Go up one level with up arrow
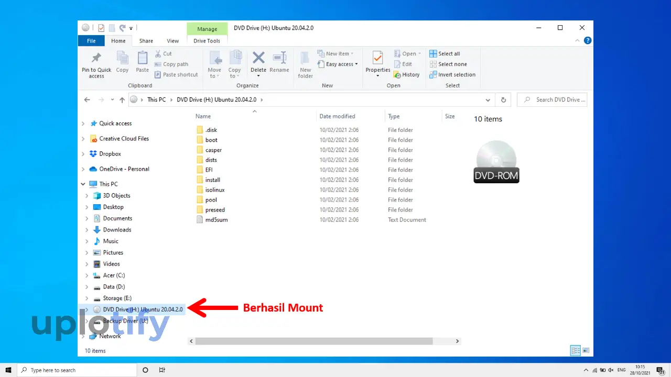Image resolution: width=671 pixels, height=377 pixels. (x=122, y=99)
